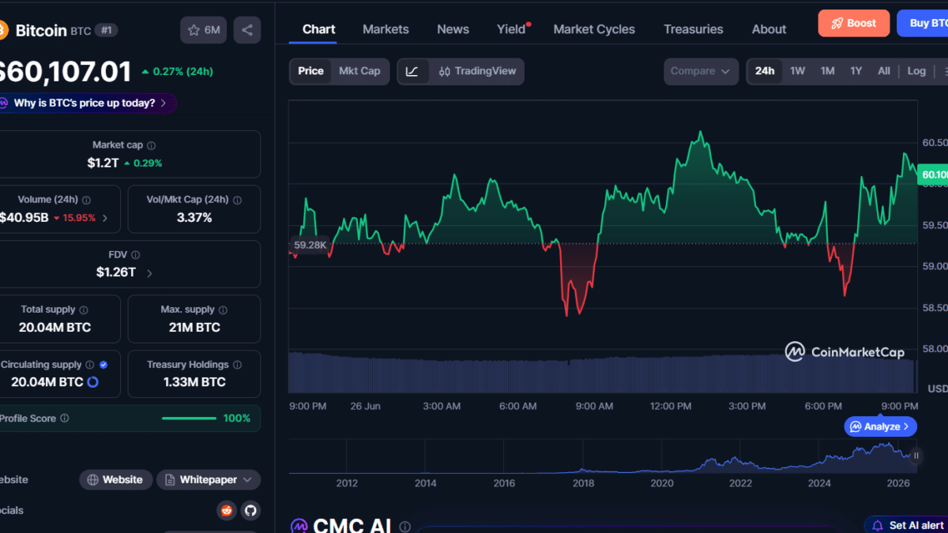Open the FDV info icon

[x=136, y=255]
